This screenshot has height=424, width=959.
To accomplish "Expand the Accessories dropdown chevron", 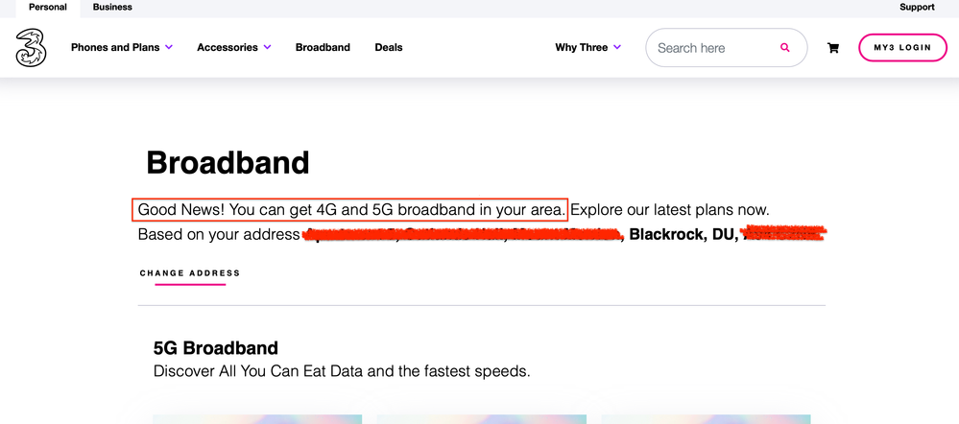I will pos(267,47).
